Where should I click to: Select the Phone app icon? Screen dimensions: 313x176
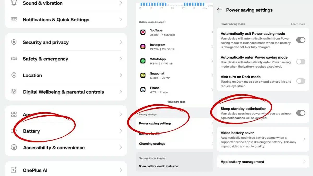[x=143, y=90]
